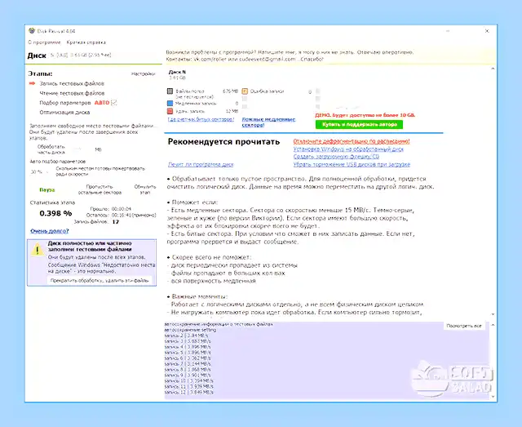Screen dimensions: 522x427
Task: Click 'Пропустить остальные сектора' button
Action: pyautogui.click(x=100, y=189)
